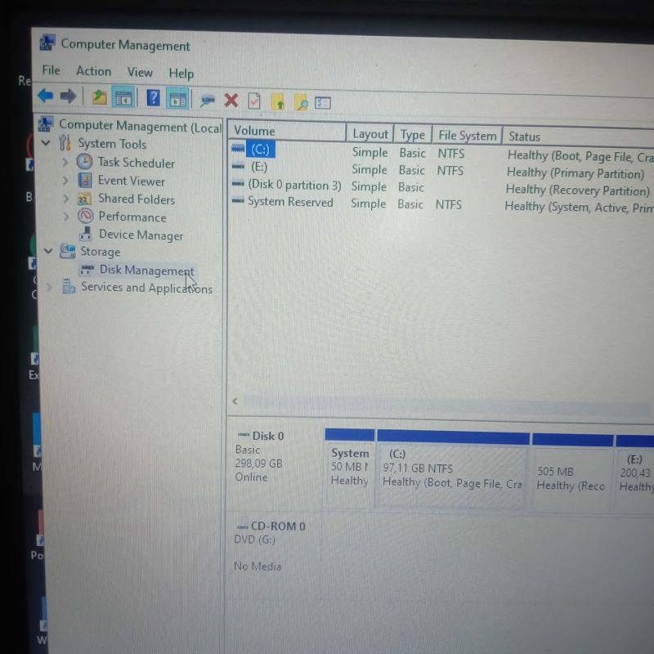Click the Computer Management (Local) root icon
The width and height of the screenshot is (654, 654).
(x=46, y=124)
